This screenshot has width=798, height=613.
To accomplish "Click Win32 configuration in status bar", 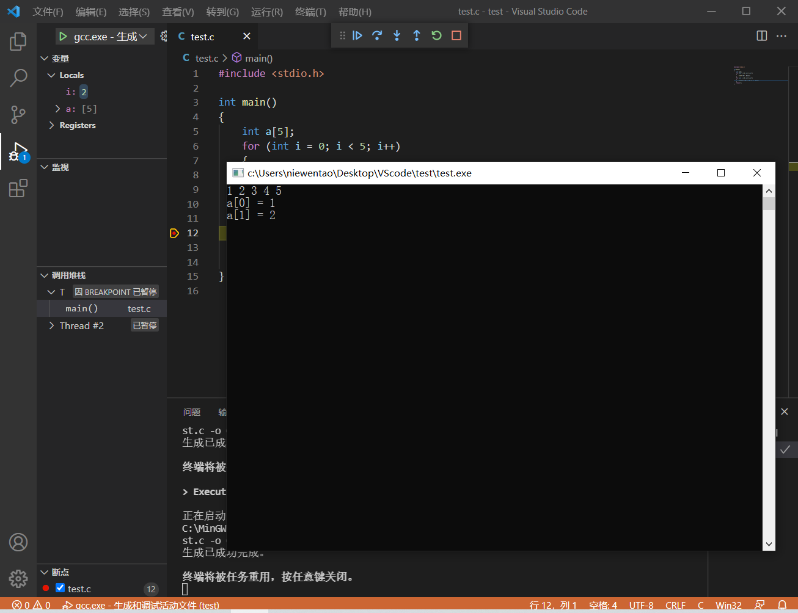I will (728, 606).
